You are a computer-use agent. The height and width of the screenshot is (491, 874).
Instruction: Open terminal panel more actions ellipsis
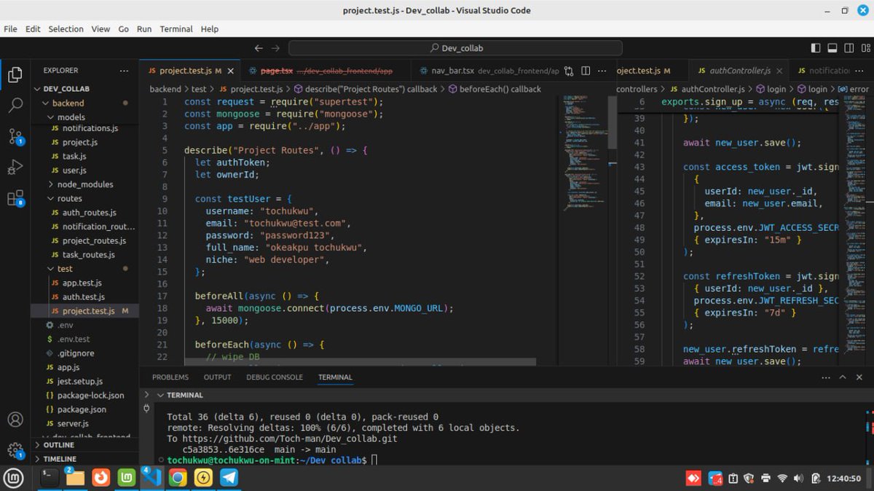825,377
